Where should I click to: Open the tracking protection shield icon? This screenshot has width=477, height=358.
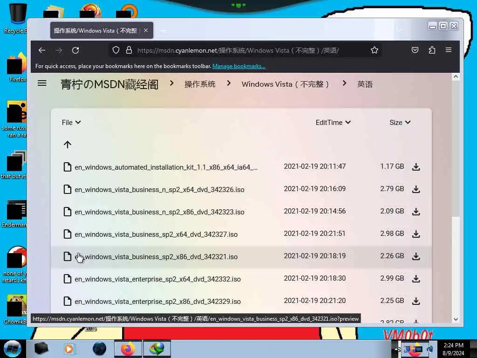tap(116, 50)
